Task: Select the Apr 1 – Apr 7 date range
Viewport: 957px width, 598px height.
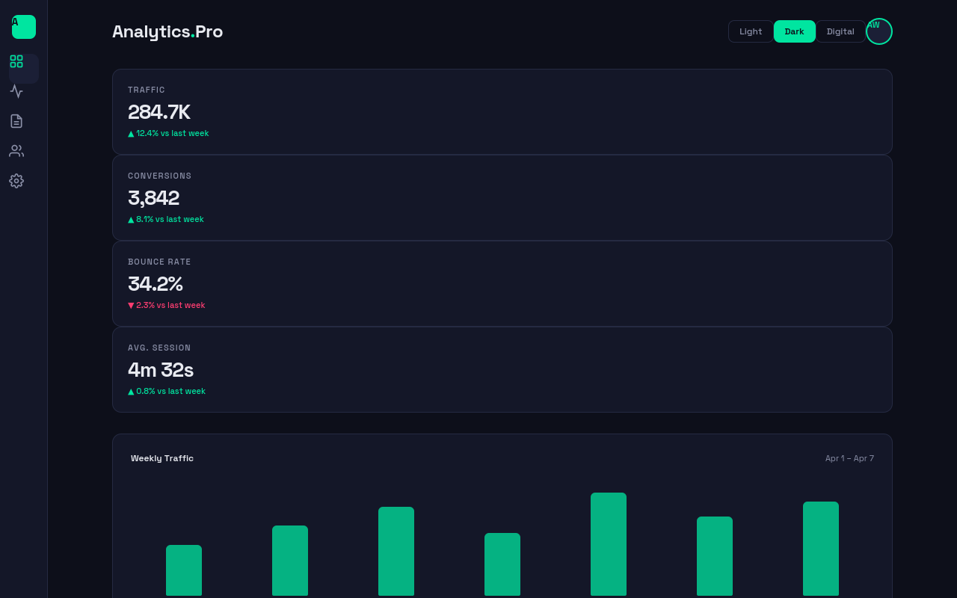Action: (849, 458)
